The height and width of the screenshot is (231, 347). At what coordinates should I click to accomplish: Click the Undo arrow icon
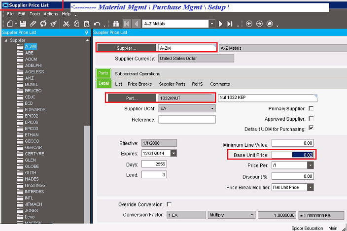click(x=97, y=24)
